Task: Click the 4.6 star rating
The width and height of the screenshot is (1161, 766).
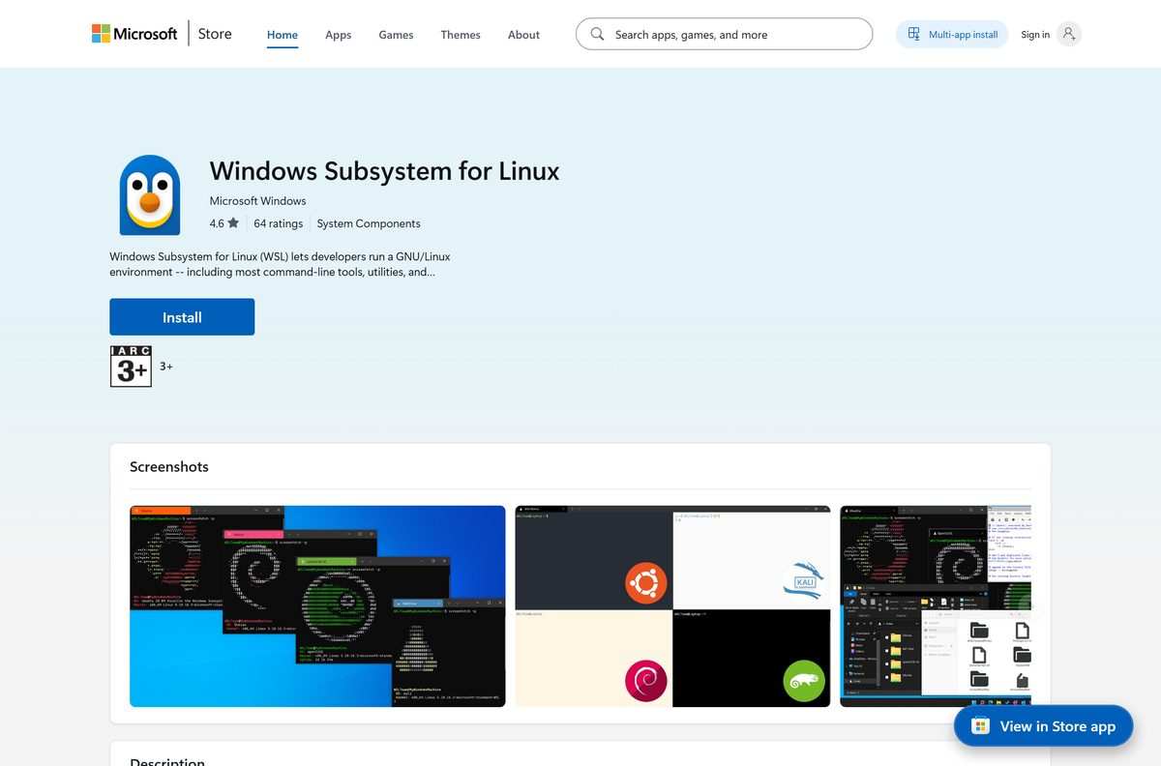Action: 223,223
